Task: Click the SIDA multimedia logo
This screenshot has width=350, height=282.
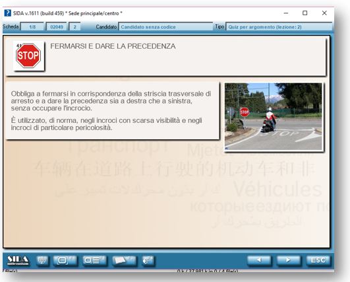Action: 18,260
